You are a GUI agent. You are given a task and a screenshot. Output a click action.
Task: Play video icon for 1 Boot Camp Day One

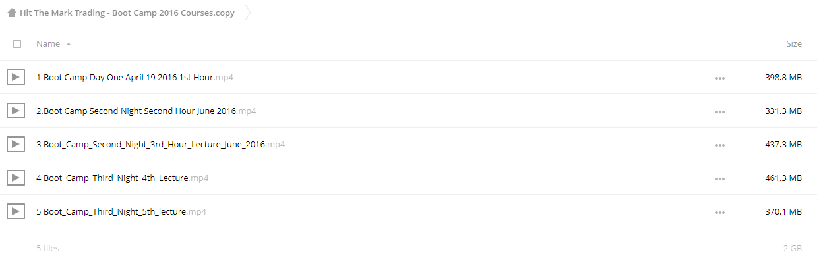point(16,77)
